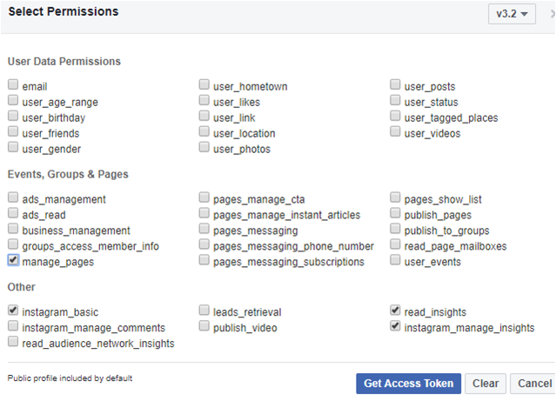The width and height of the screenshot is (556, 401).
Task: Disable the instagram_basic permission
Action: coord(13,310)
